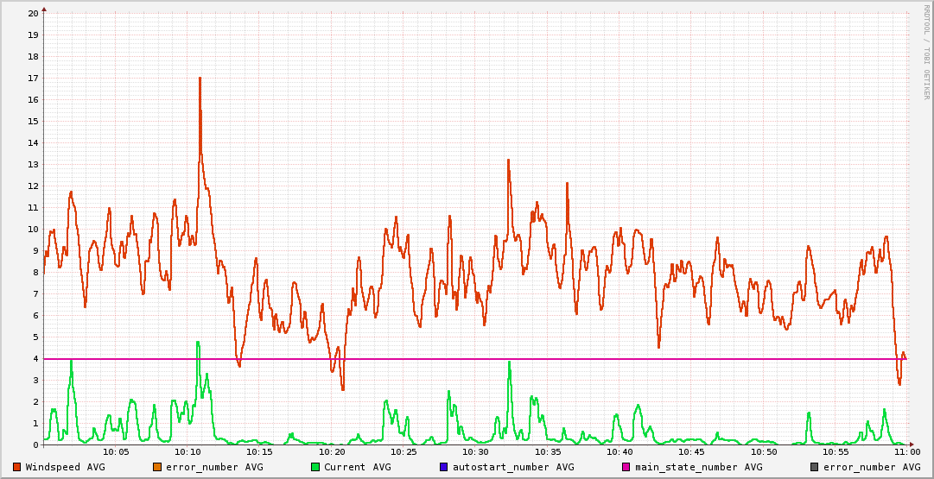The image size is (934, 479).
Task: Pick the blue autostart_number legend swatch
Action: pyautogui.click(x=444, y=467)
